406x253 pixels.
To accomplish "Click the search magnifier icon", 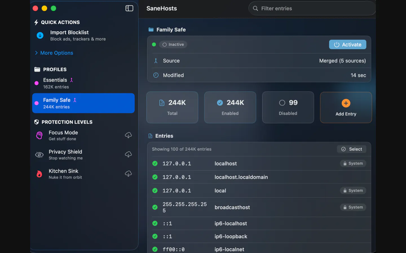I will point(255,8).
